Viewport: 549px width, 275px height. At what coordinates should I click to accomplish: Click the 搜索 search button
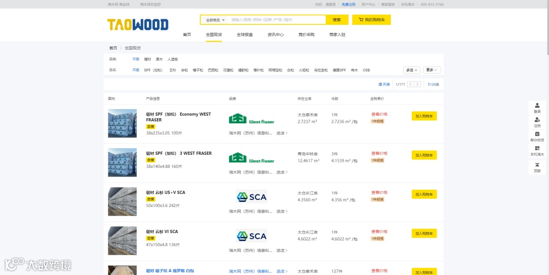coord(337,20)
